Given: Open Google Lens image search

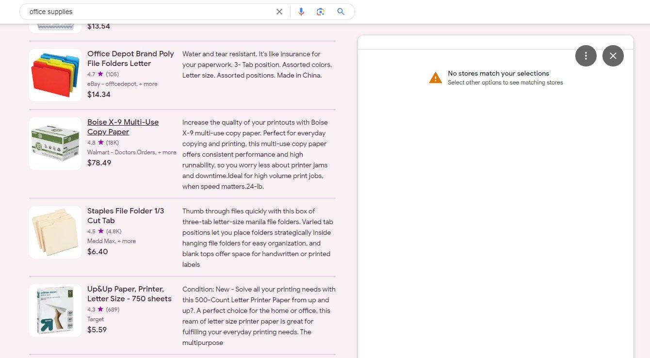Looking at the screenshot, I should [321, 12].
